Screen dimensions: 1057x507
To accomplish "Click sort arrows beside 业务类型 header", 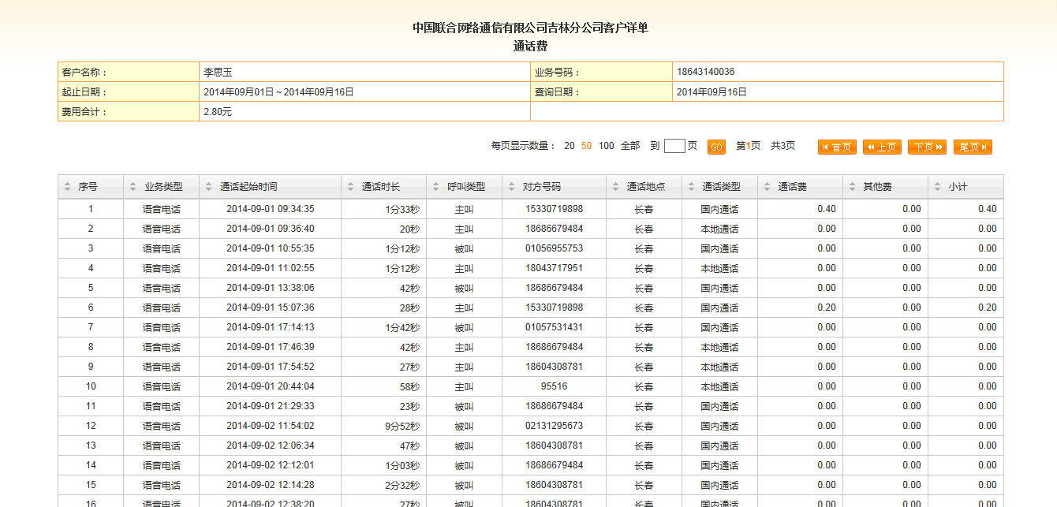I will tap(133, 187).
